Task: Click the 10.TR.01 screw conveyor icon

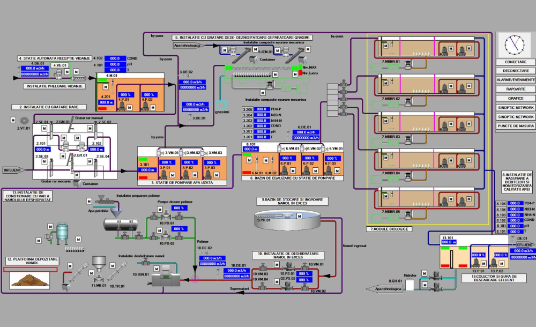Action: 117,272
